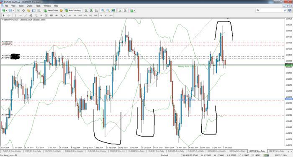Switch to H1 timeframe
Viewport: 293px width, 157px height.
point(90,15)
